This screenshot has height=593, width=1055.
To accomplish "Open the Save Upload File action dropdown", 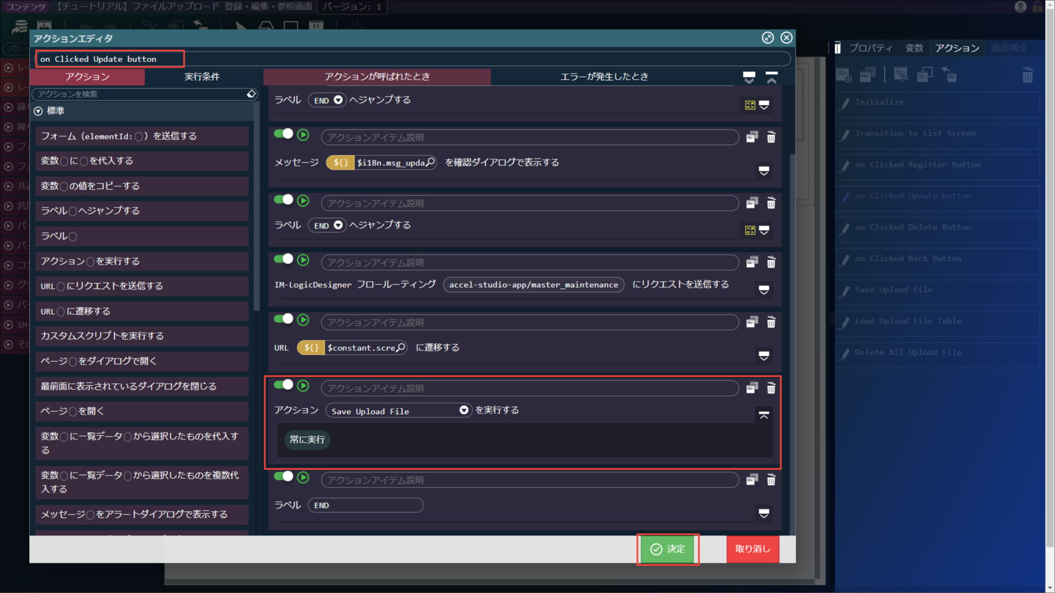I will click(399, 411).
